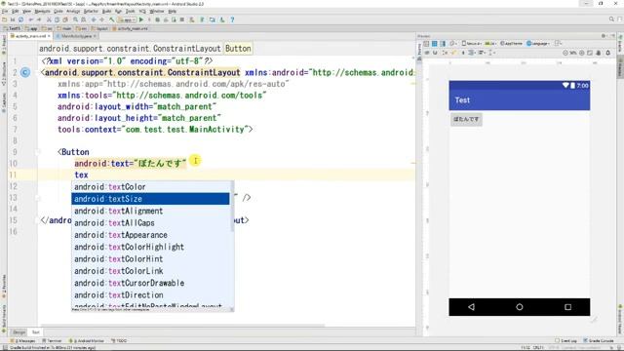Click the Button breadcrumb in editor header

(x=238, y=49)
